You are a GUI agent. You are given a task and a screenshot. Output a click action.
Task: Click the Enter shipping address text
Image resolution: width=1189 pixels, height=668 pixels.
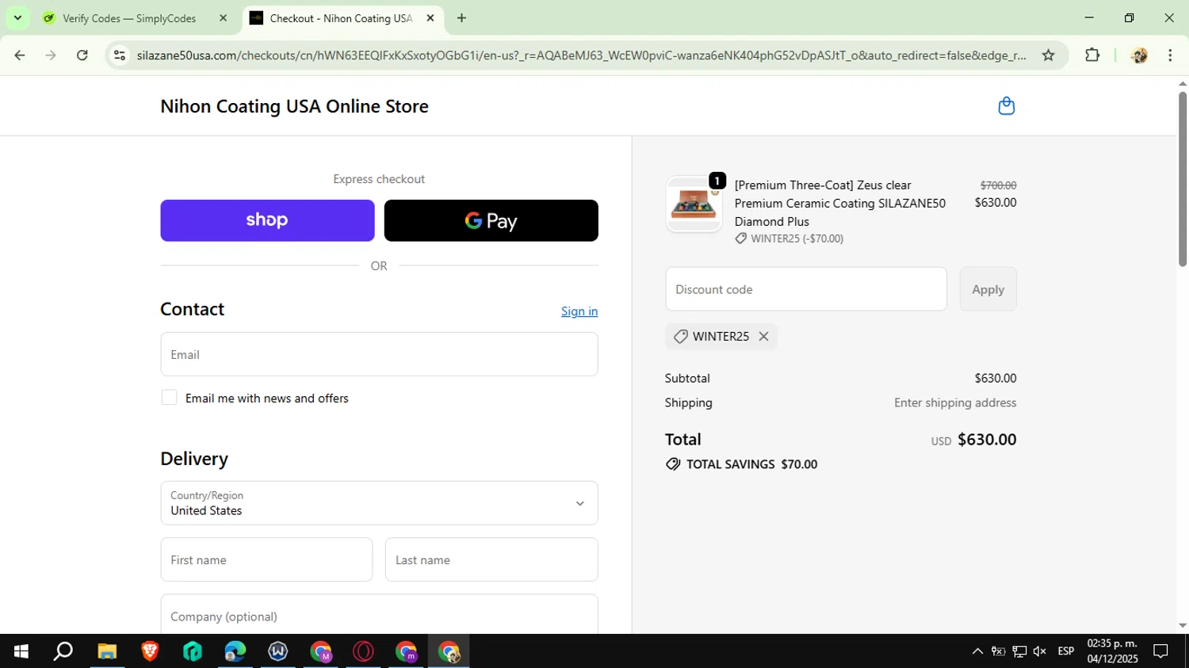tap(955, 403)
